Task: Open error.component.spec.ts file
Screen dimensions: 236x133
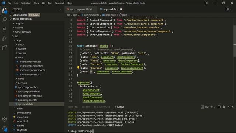Action: (32, 70)
